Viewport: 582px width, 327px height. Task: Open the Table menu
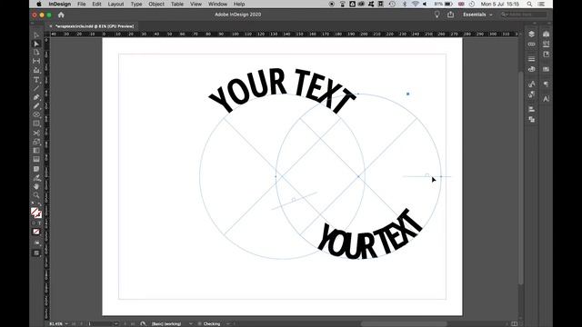(177, 4)
